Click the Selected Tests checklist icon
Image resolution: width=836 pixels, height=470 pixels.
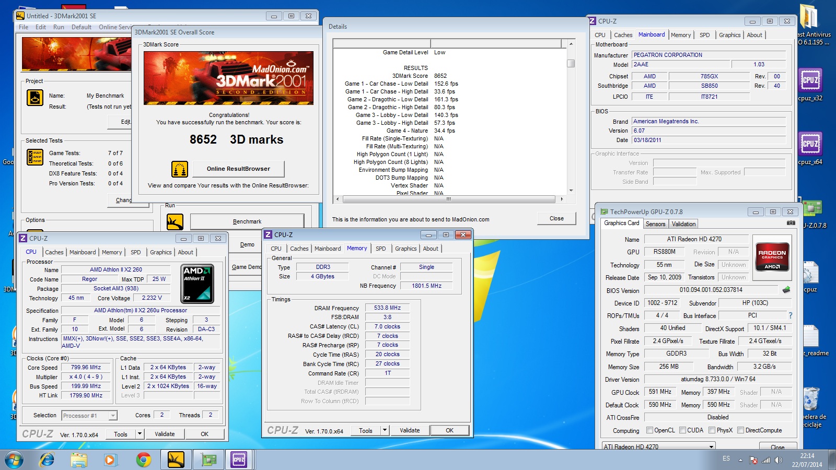(35, 157)
